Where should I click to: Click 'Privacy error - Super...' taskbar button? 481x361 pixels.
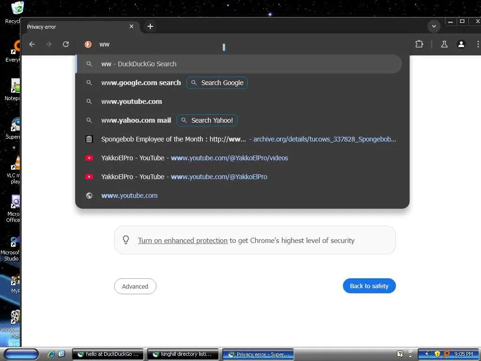tap(258, 354)
